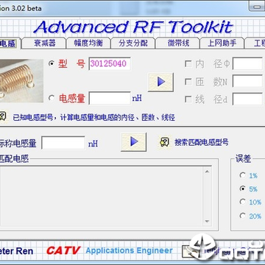Image resolution: width=265 pixels, height=265 pixels.
Task: Click the play arrow button beside model number
Action: click(160, 82)
